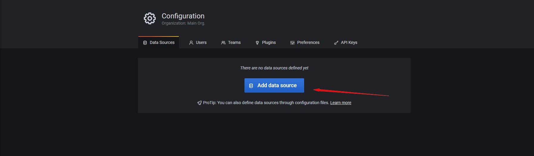Click the group icon beside Teams

[x=223, y=43]
